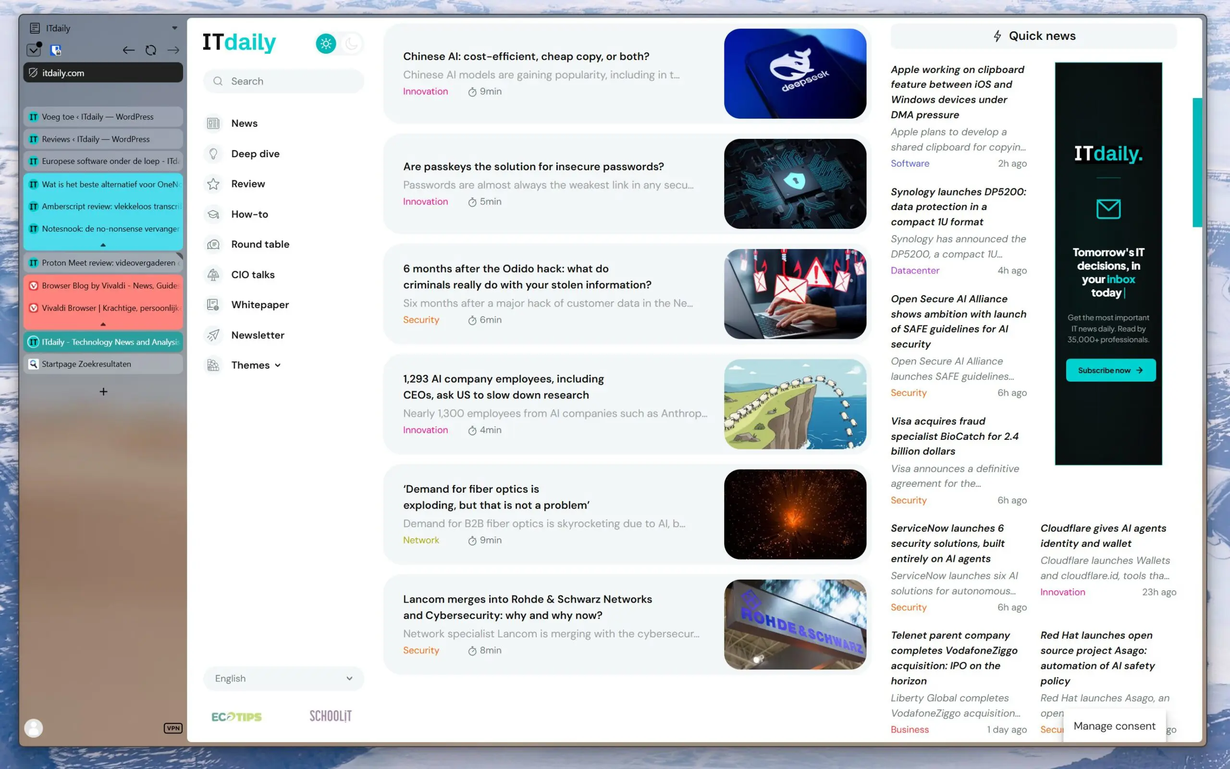Click the Themes icon
The height and width of the screenshot is (769, 1230).
pyautogui.click(x=213, y=365)
